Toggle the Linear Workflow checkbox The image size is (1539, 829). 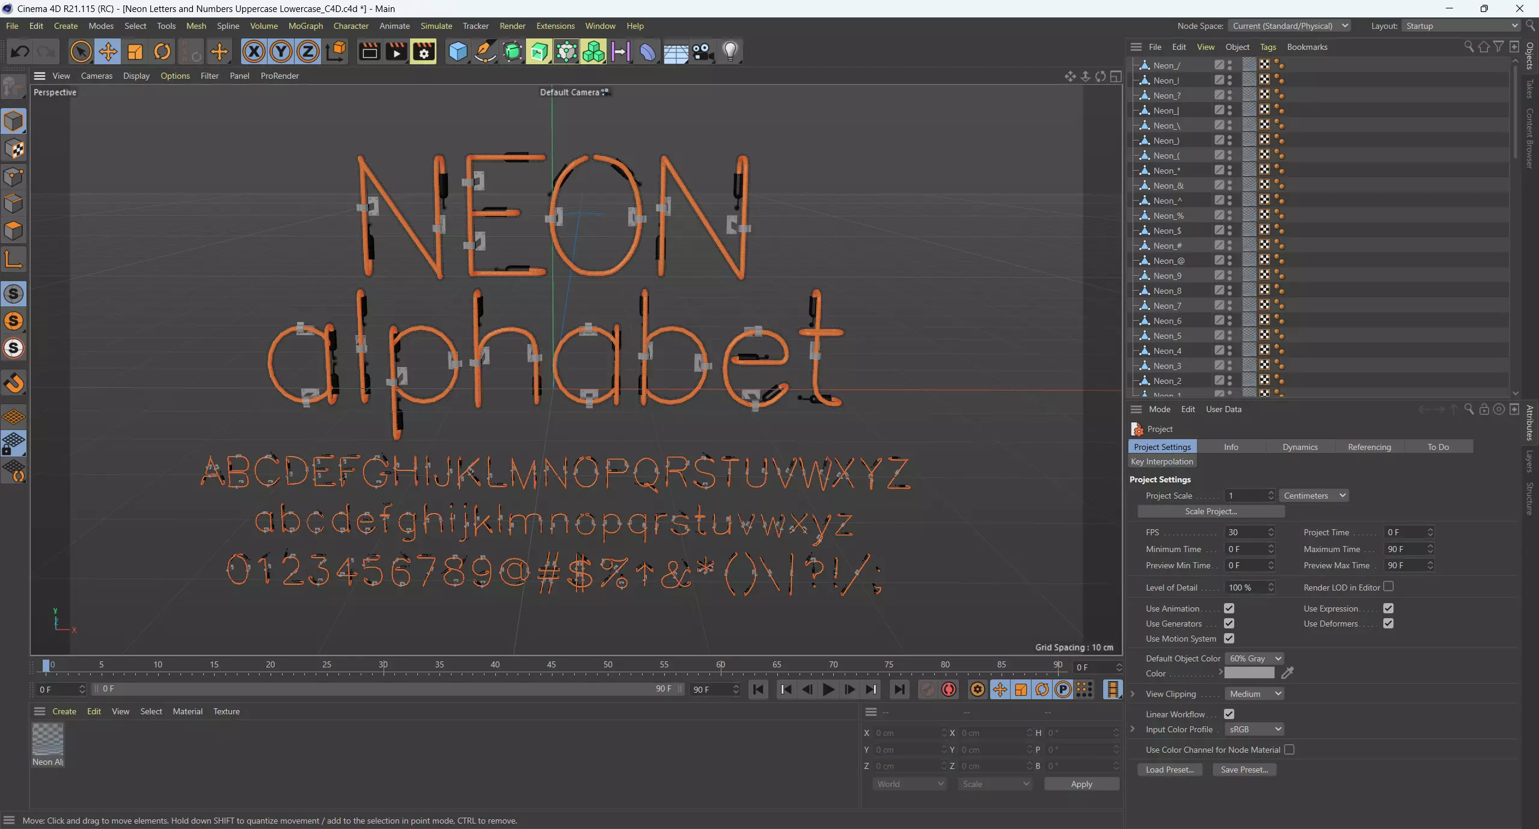tap(1229, 714)
